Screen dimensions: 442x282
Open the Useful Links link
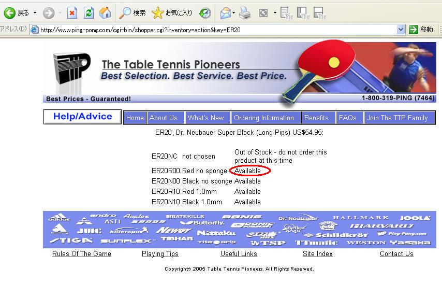click(239, 254)
